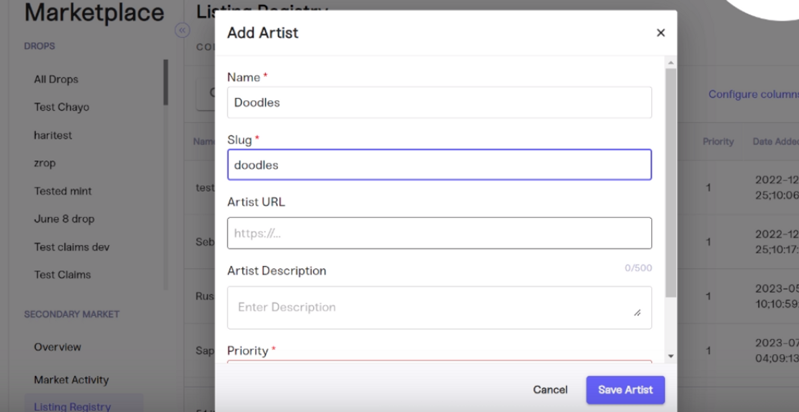Screen dimensions: 799x412
Task: Click the dialog vertical scrollbar thumb
Action: (671, 183)
